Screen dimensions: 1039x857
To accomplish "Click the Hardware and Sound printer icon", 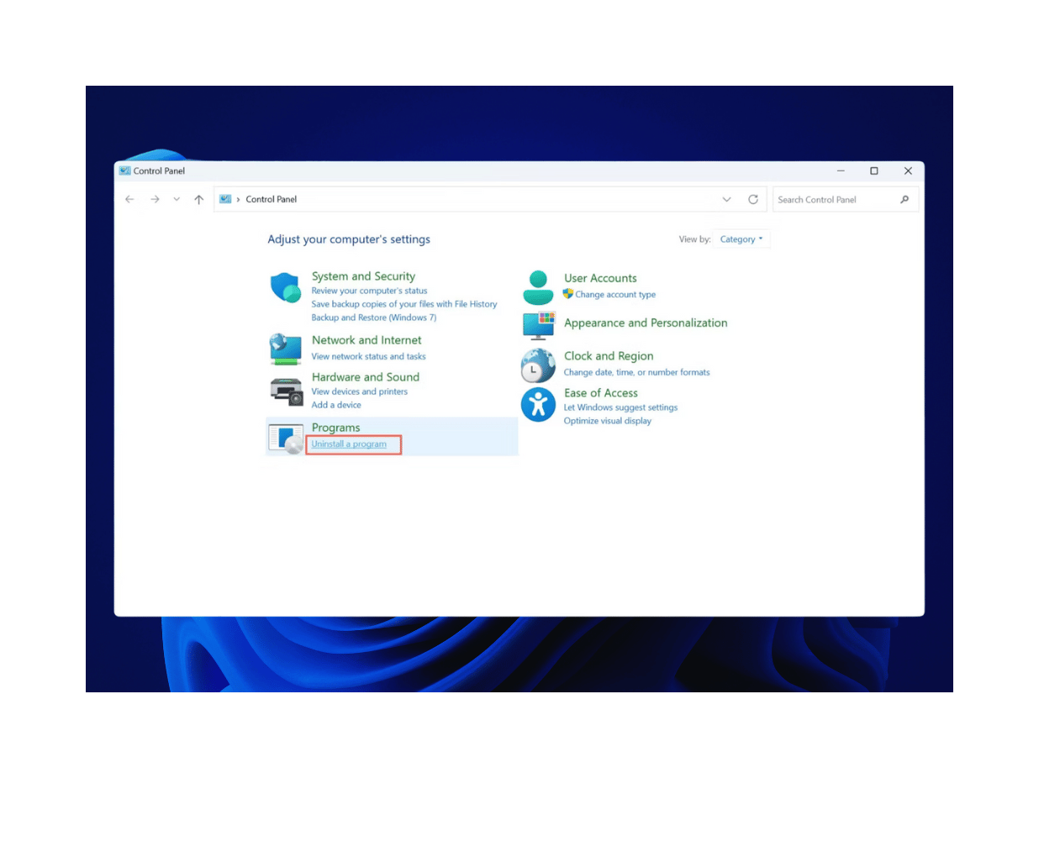I will coord(287,392).
